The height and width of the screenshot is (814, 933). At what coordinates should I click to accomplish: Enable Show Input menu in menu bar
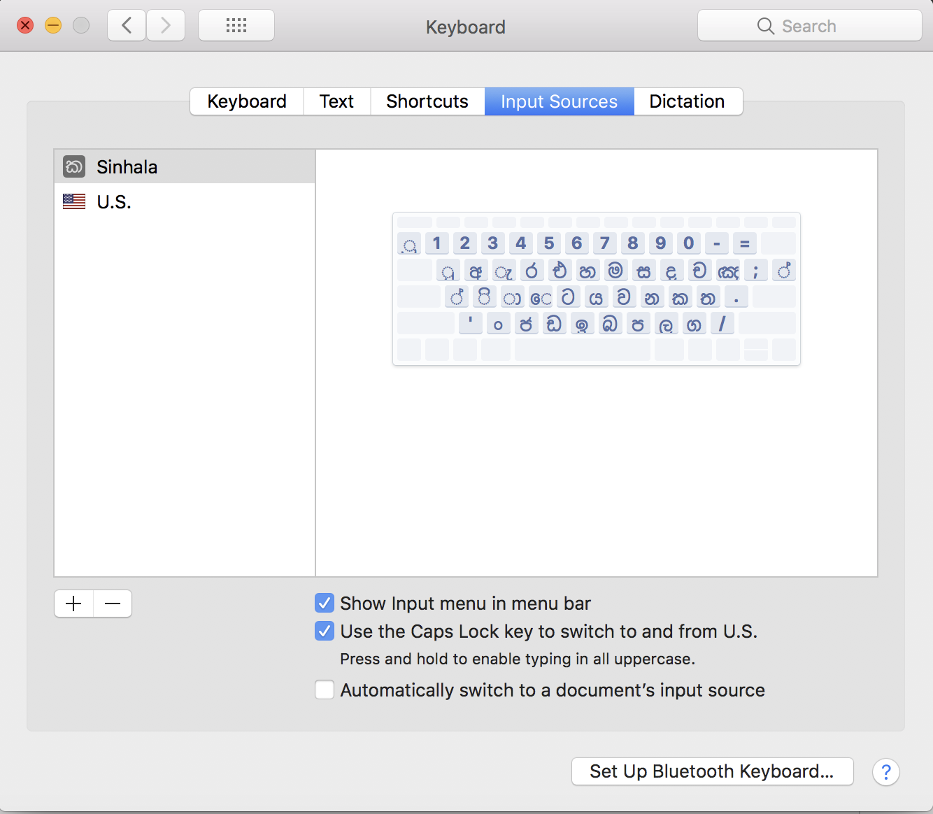coord(324,603)
